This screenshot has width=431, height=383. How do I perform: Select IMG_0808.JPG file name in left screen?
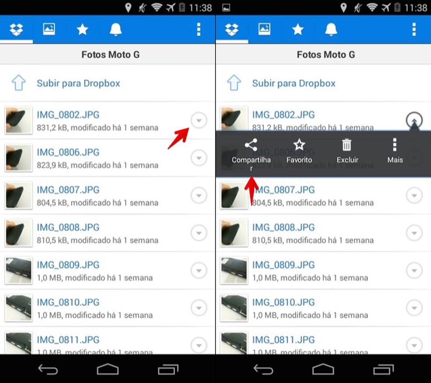68,227
